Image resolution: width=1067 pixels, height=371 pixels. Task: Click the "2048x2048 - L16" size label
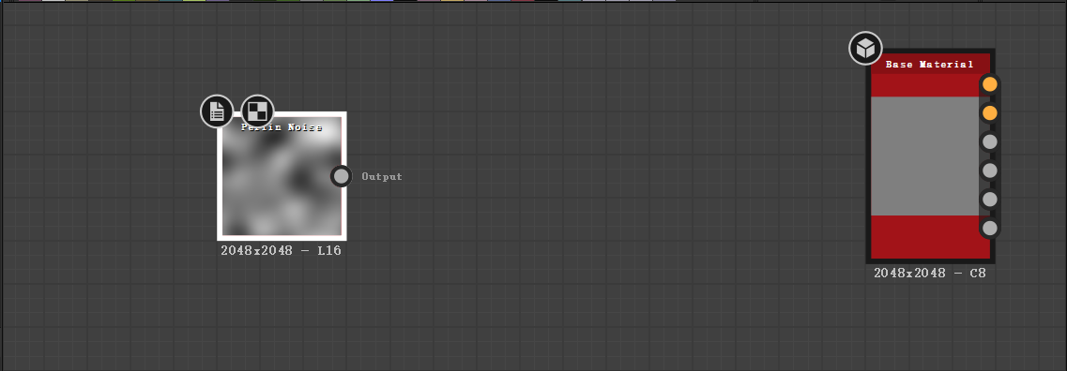(281, 251)
